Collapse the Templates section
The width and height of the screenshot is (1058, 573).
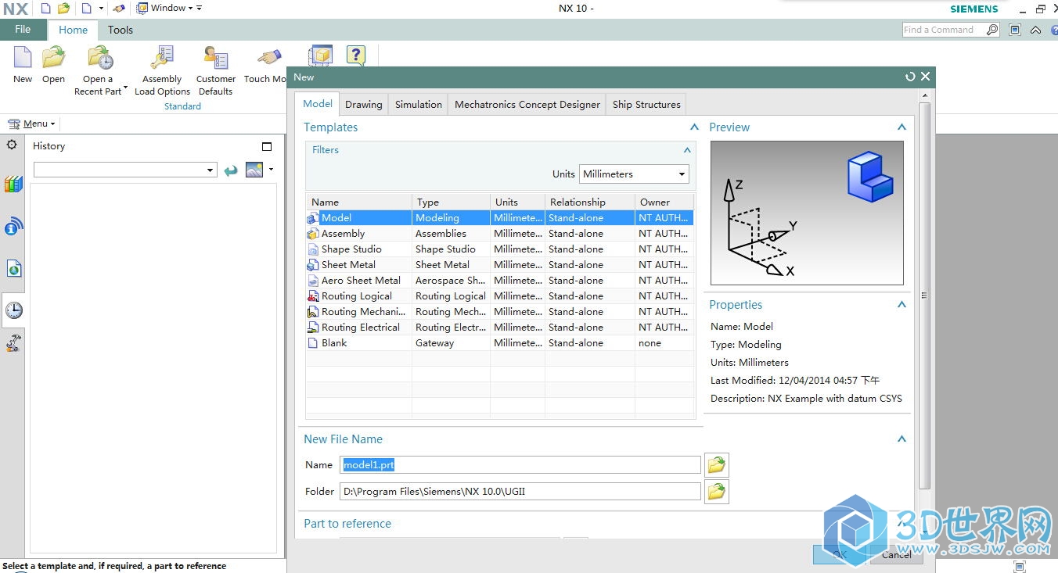694,127
